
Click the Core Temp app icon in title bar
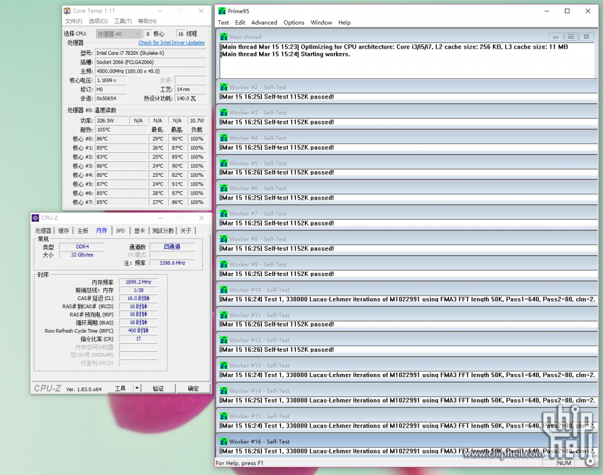(x=67, y=10)
